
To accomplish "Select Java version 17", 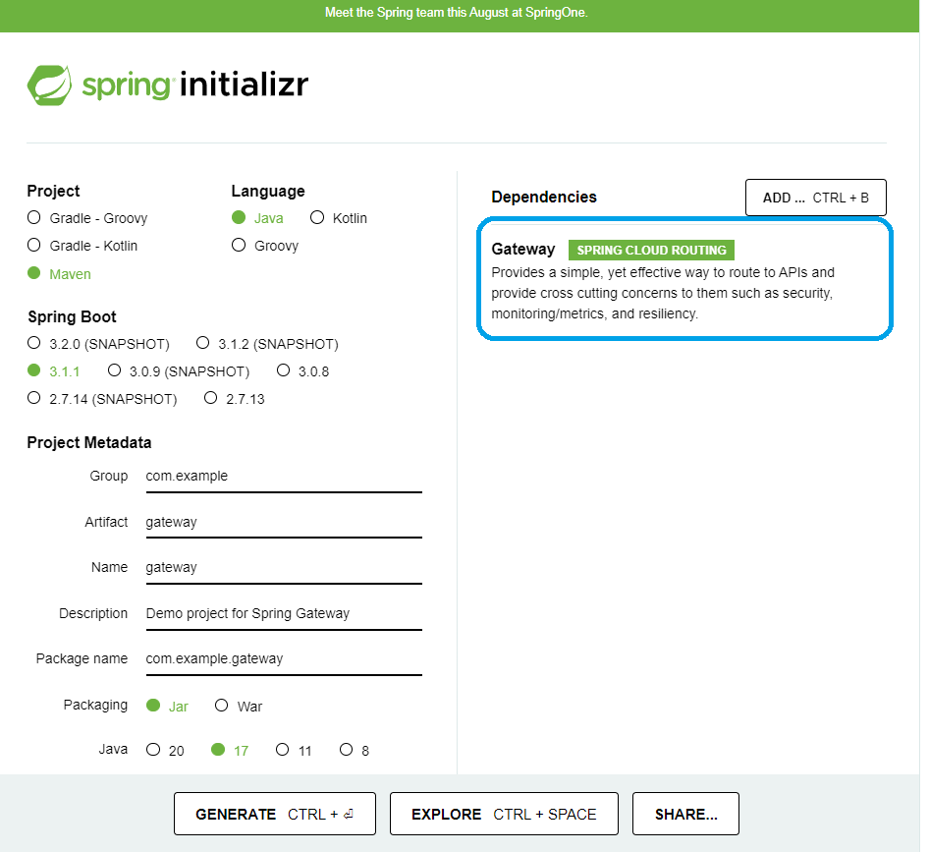I will [229, 750].
